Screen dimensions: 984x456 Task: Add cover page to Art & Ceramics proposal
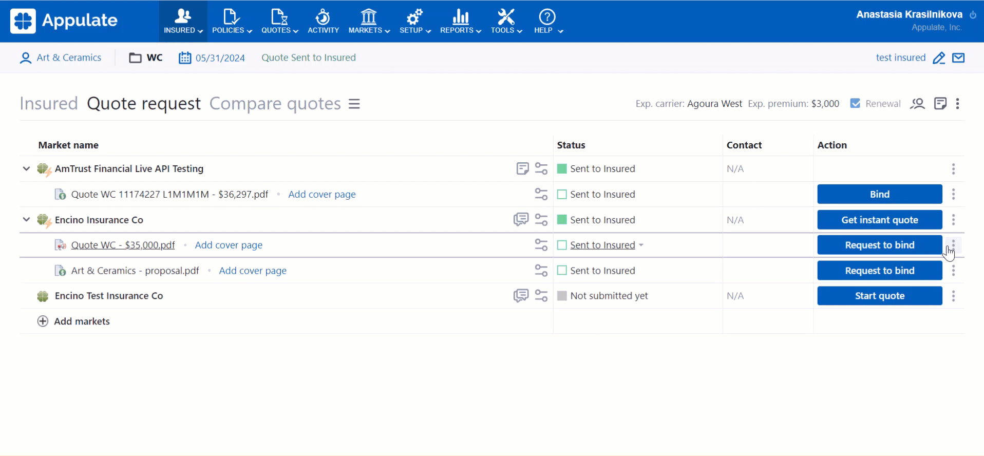click(253, 271)
